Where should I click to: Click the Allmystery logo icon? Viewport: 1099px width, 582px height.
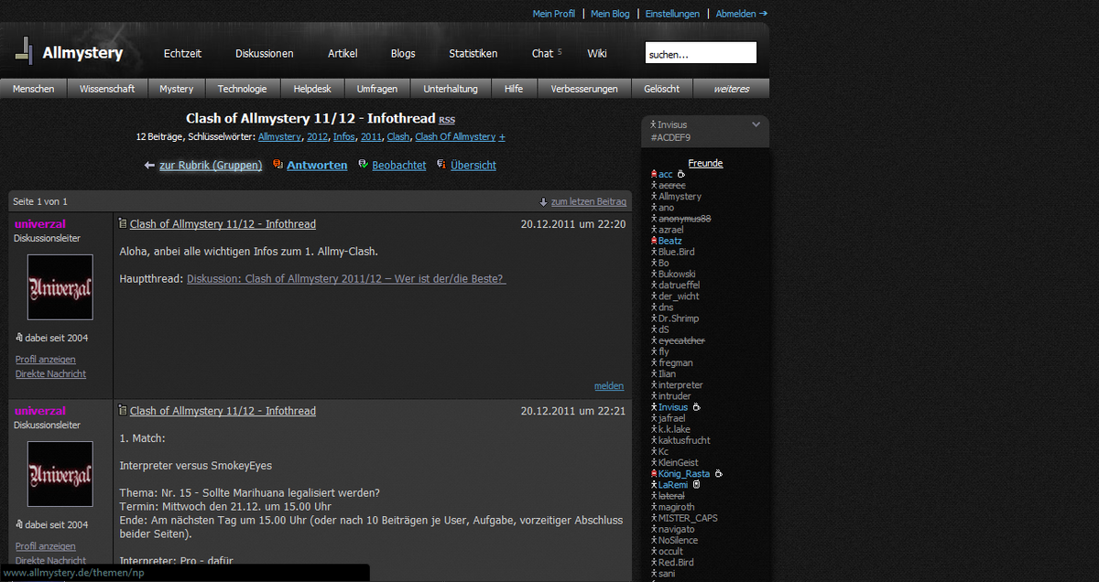(25, 50)
